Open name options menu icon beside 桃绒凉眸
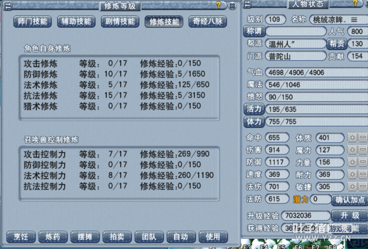This screenshot has height=249, width=368. coord(354,20)
